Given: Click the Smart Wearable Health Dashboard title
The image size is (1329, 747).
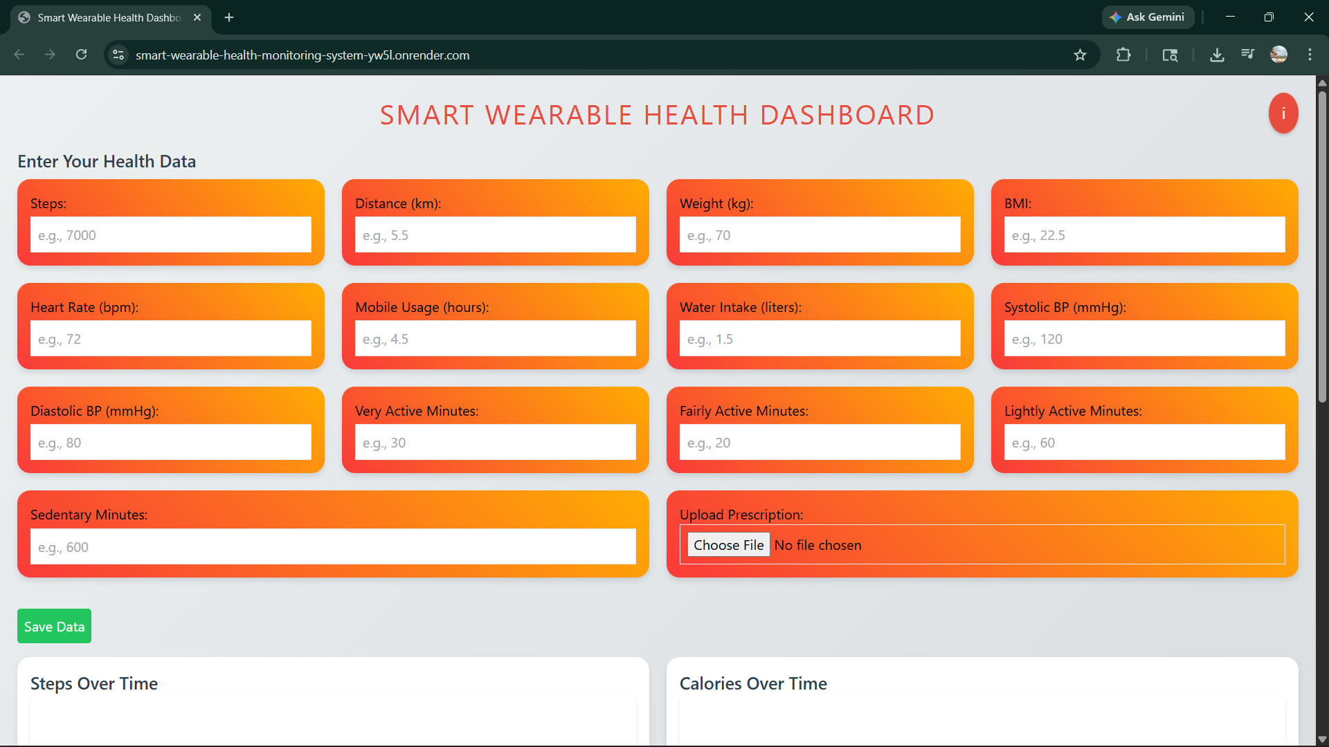Looking at the screenshot, I should coord(657,115).
